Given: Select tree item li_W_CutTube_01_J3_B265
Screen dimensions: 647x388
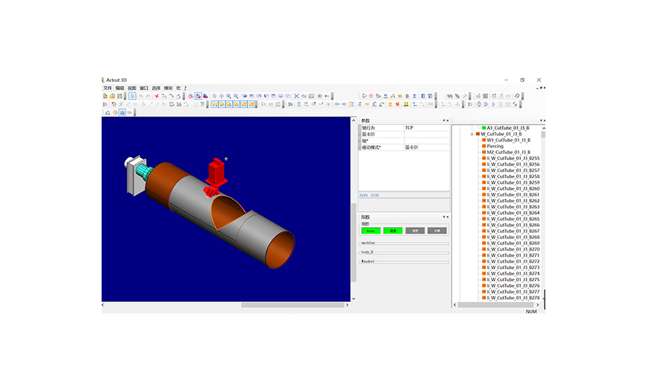Looking at the screenshot, I should pos(513,219).
